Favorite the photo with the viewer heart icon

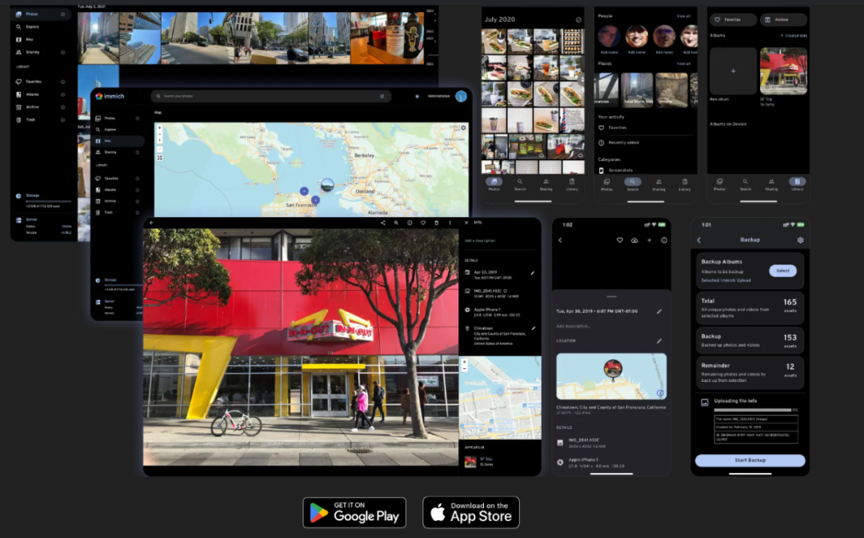pyautogui.click(x=423, y=223)
